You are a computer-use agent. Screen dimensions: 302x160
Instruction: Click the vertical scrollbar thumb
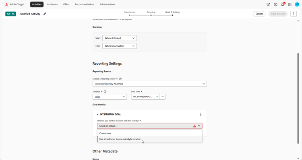298,98
